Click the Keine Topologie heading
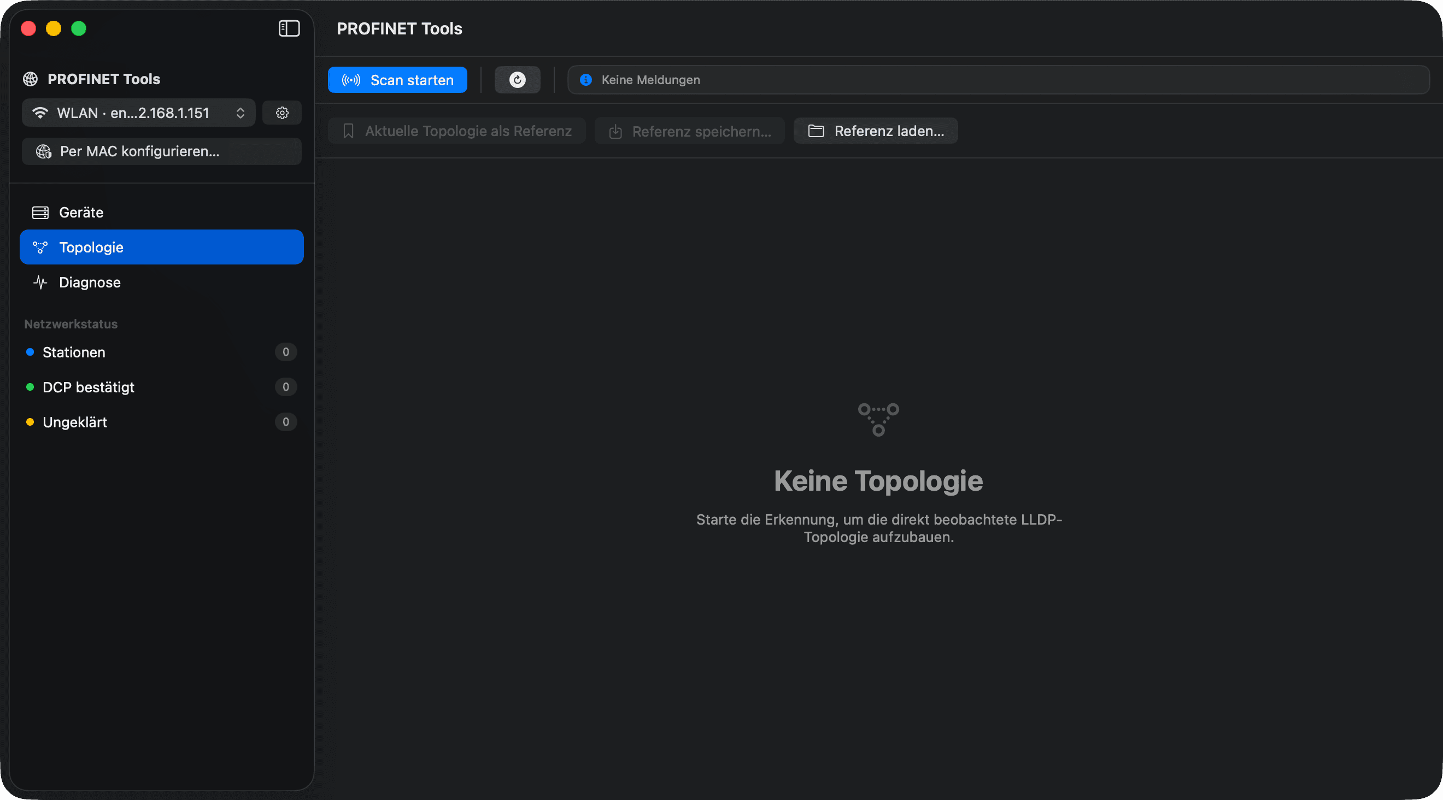The height and width of the screenshot is (800, 1443). (x=878, y=480)
